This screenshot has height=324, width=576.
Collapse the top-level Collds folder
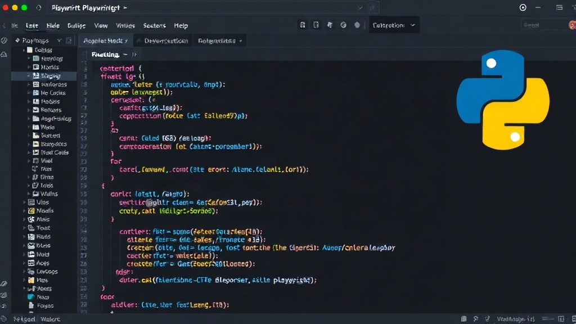(24, 50)
